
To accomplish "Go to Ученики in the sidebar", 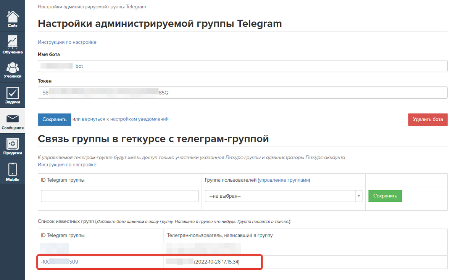I will tap(13, 70).
